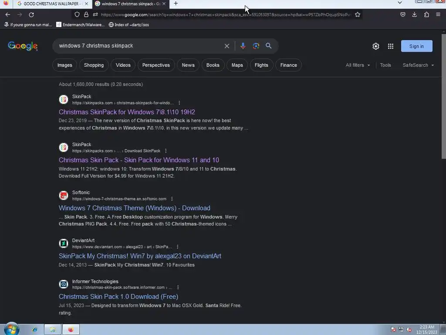
Task: Open SkinPack My Christmas! Win7 DeviantArt link
Action: coord(140,256)
